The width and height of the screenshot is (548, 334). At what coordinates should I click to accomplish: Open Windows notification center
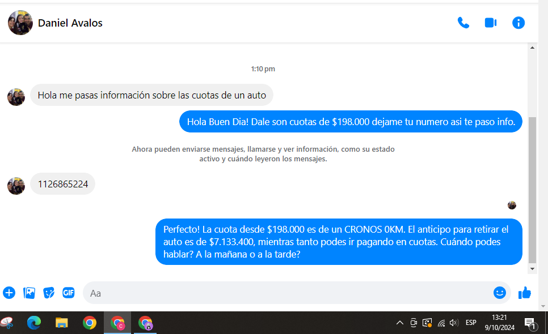(530, 323)
